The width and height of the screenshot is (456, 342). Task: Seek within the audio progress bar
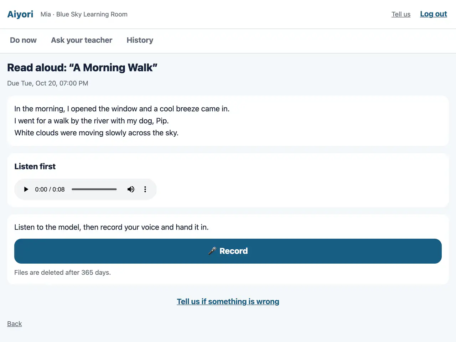click(x=94, y=189)
